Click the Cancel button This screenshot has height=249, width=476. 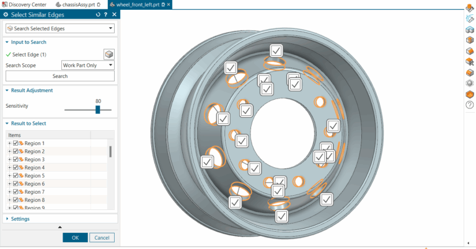click(x=102, y=237)
